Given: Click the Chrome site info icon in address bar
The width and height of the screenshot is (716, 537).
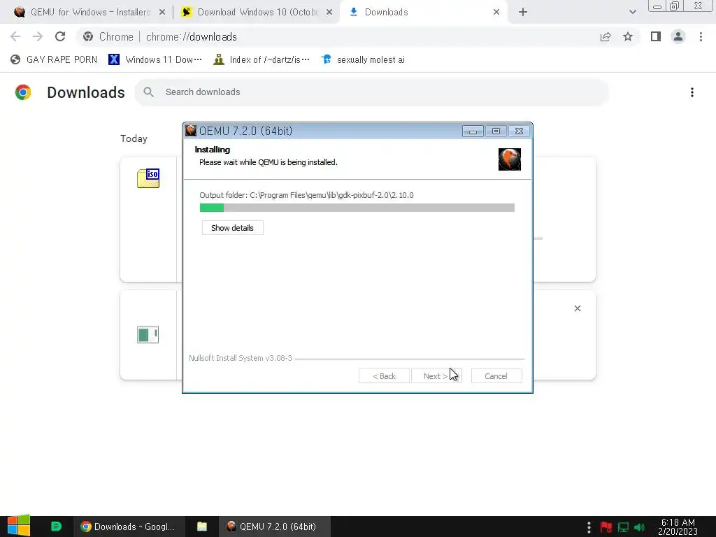Looking at the screenshot, I should point(88,36).
